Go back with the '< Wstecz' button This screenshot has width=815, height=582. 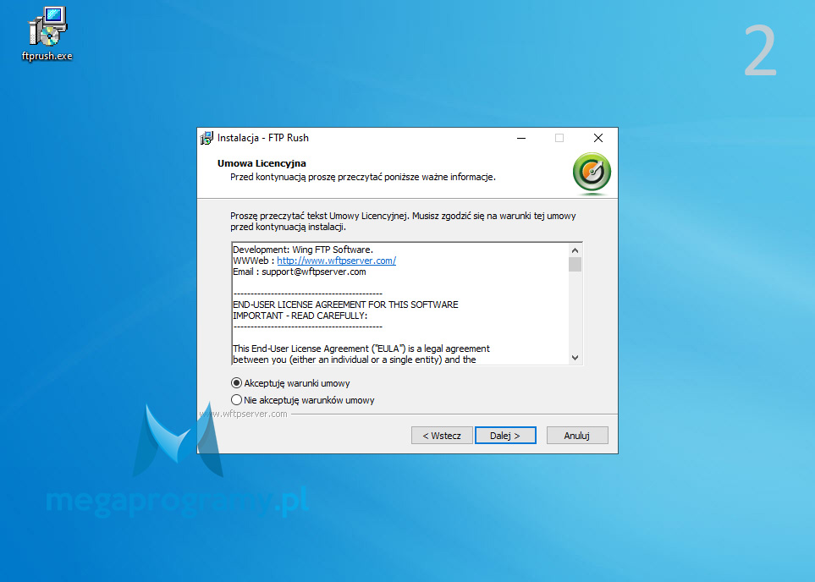point(442,436)
